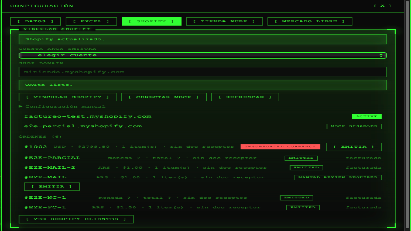Select order #E2E-FC-1
411x231 pixels.
coord(45,207)
